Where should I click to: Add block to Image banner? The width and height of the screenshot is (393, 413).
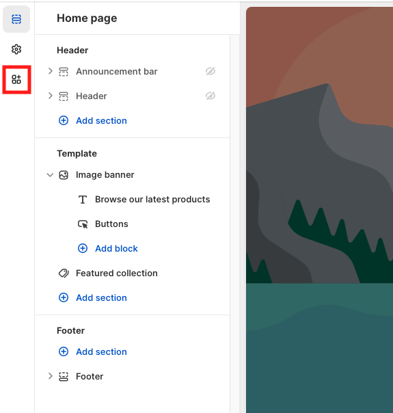pos(116,249)
